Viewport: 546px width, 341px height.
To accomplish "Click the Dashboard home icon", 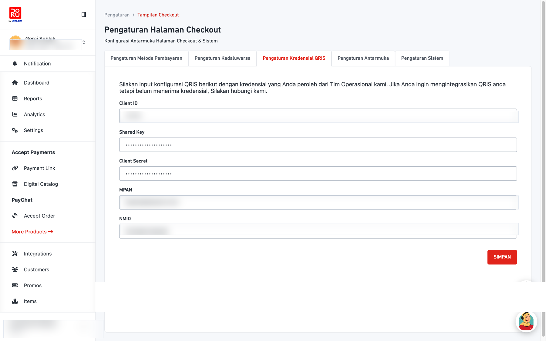I will coord(15,82).
